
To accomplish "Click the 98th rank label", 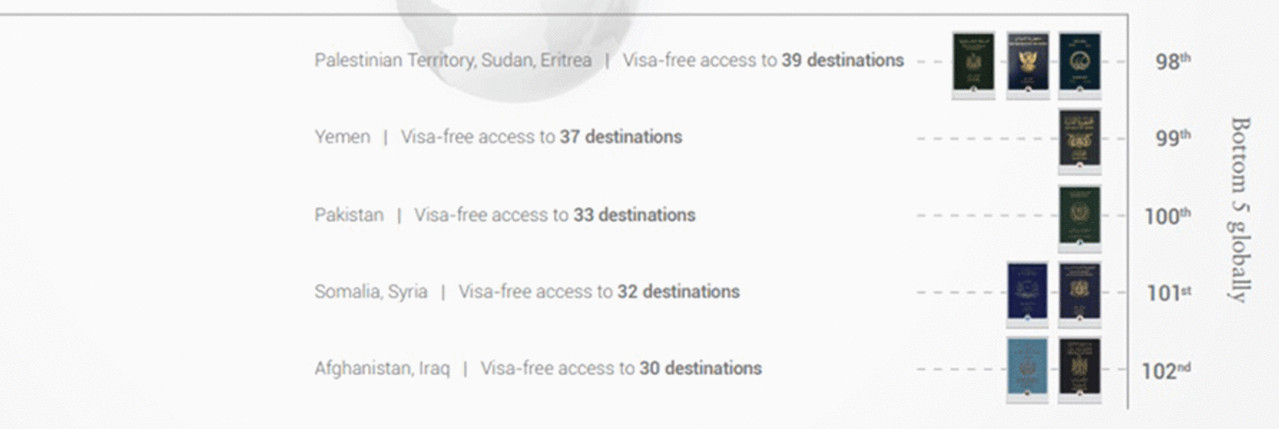I will [x=1173, y=61].
